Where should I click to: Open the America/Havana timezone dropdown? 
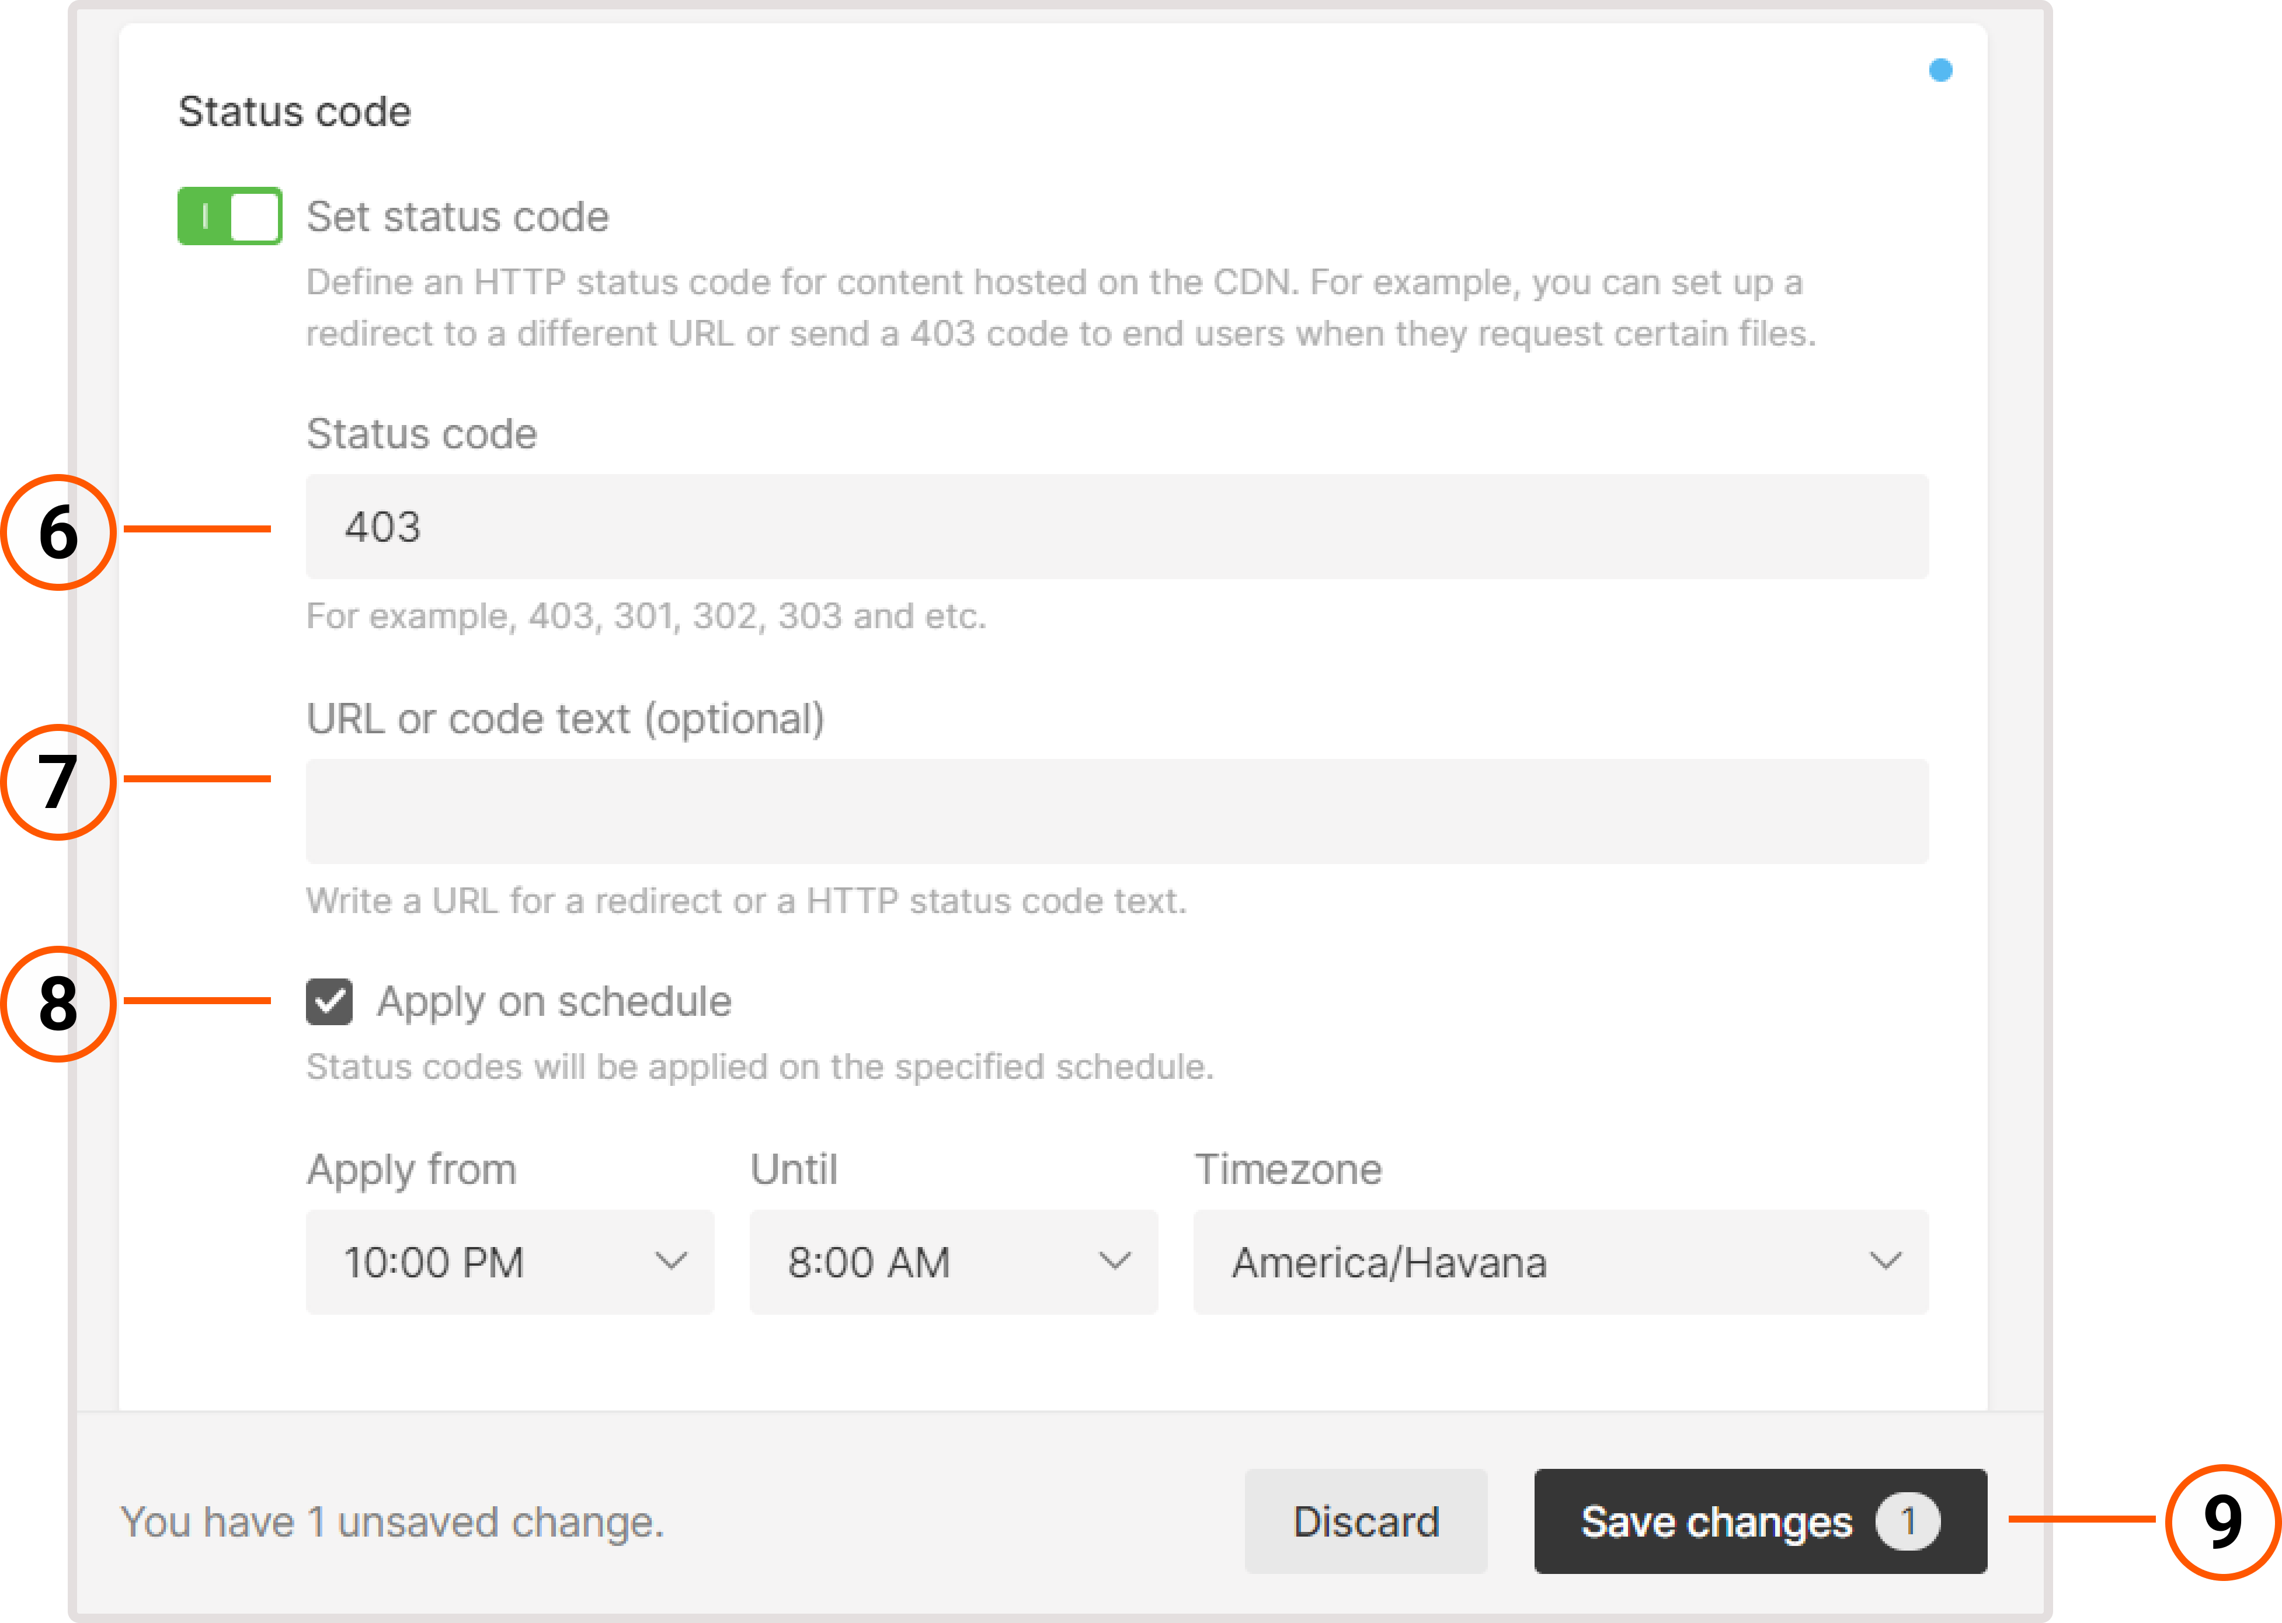coord(1559,1261)
